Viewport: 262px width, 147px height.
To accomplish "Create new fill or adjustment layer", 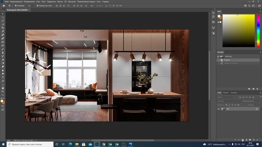I will 246,140.
